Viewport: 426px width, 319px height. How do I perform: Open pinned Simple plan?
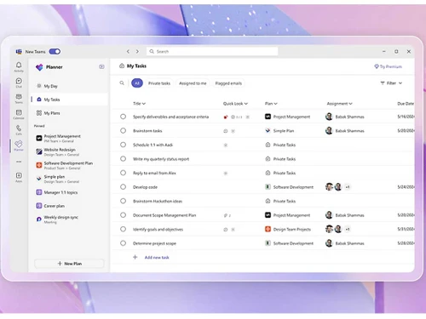click(69, 179)
